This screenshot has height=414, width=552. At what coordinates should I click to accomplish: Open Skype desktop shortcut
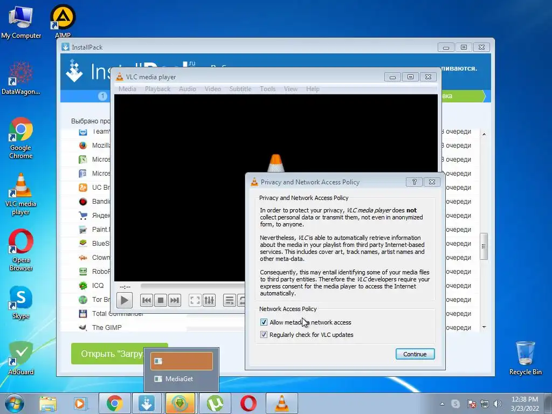21,303
